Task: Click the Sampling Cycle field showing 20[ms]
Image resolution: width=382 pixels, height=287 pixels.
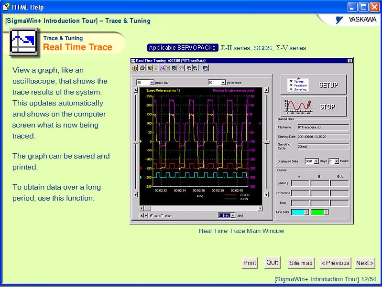Action: (323, 147)
